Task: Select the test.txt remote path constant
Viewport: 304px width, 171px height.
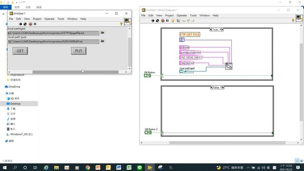Action: (187, 63)
